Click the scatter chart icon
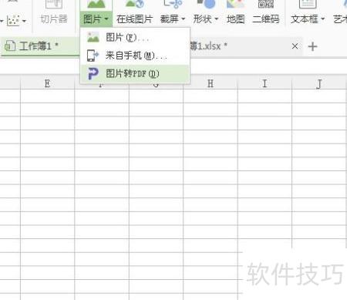347x300 pixels. point(13,21)
